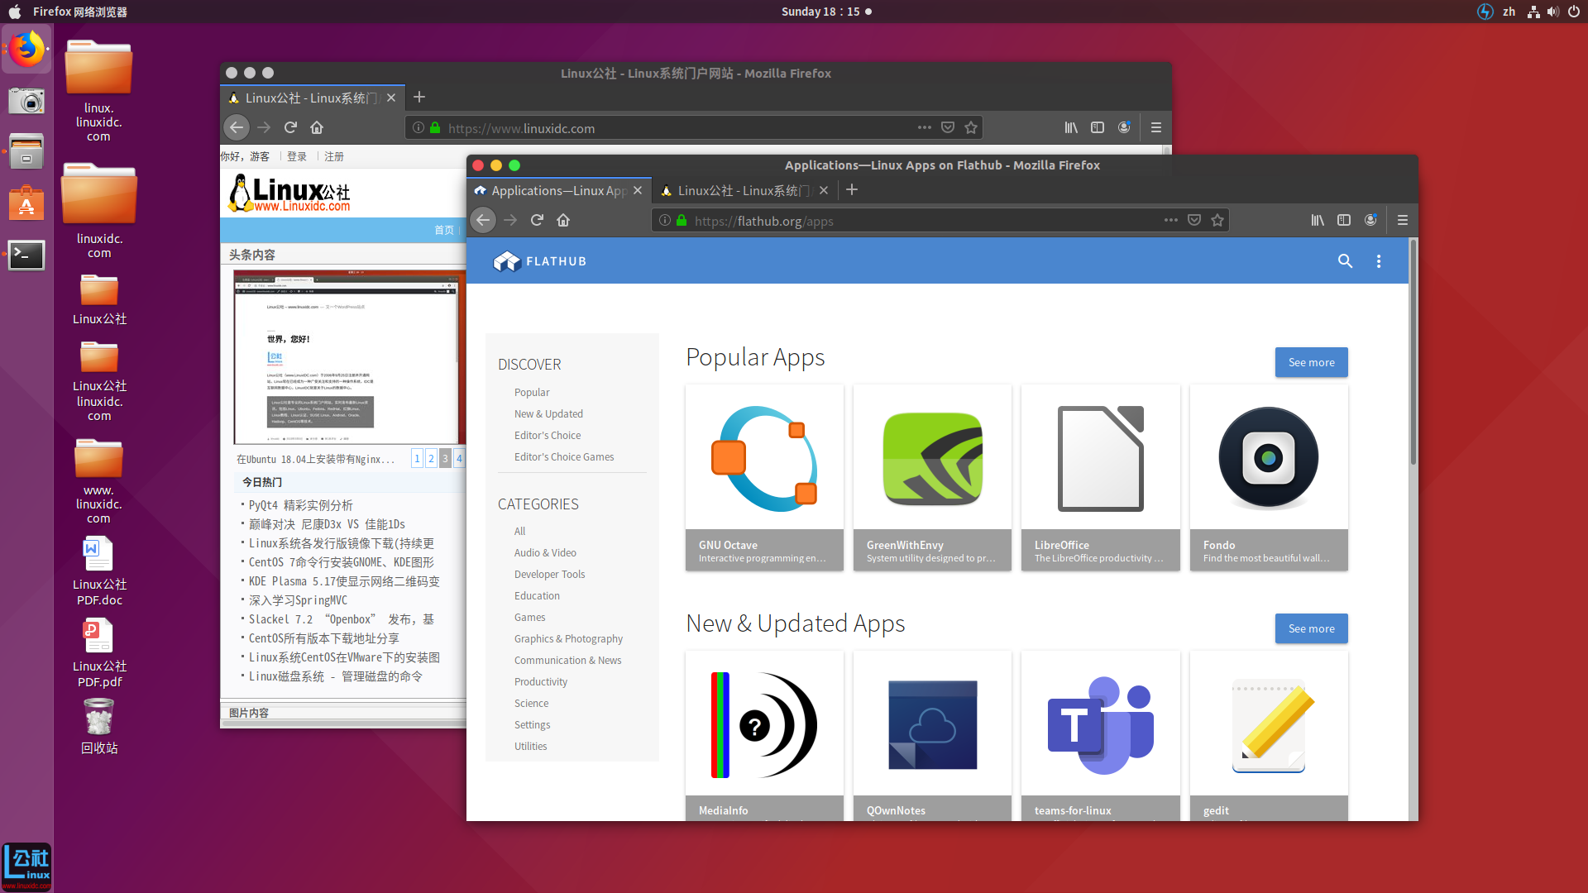The width and height of the screenshot is (1588, 893).
Task: Open the zh input language indicator
Action: pos(1509,12)
